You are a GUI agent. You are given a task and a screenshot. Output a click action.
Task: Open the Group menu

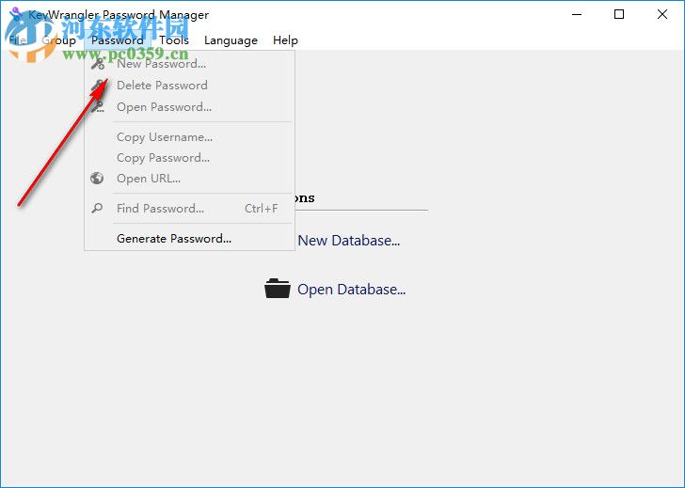(x=58, y=40)
